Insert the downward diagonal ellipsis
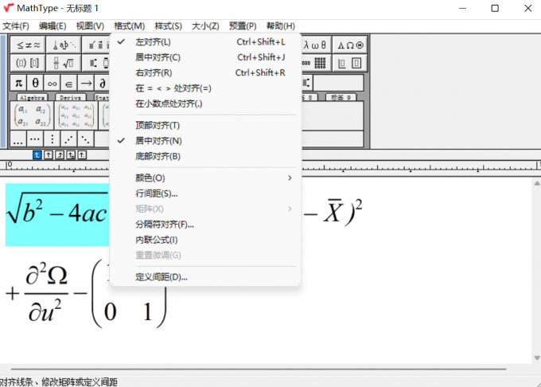541x387 pixels. [x=85, y=139]
